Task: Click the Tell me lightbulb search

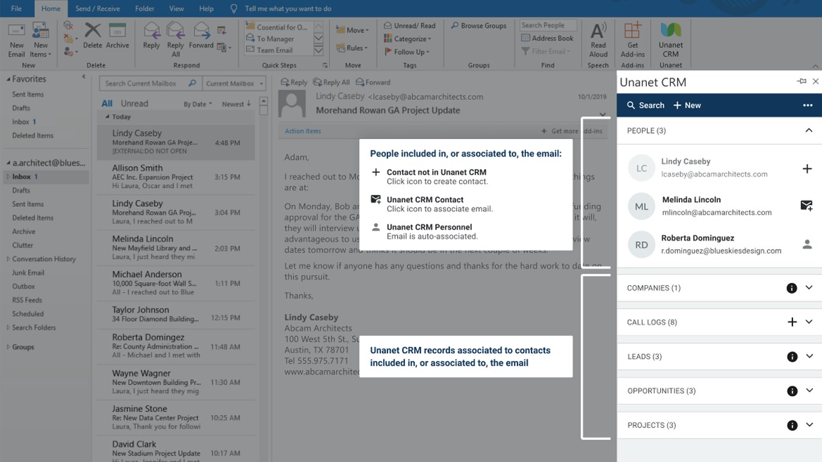Action: (234, 8)
